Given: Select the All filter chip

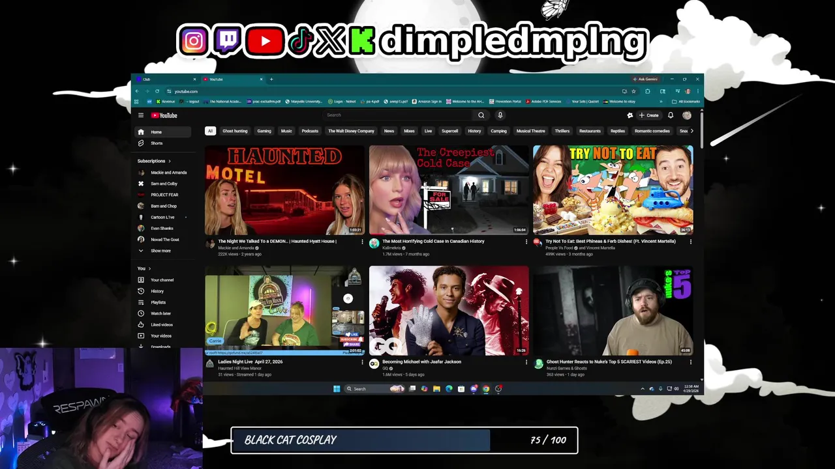Looking at the screenshot, I should tap(210, 131).
